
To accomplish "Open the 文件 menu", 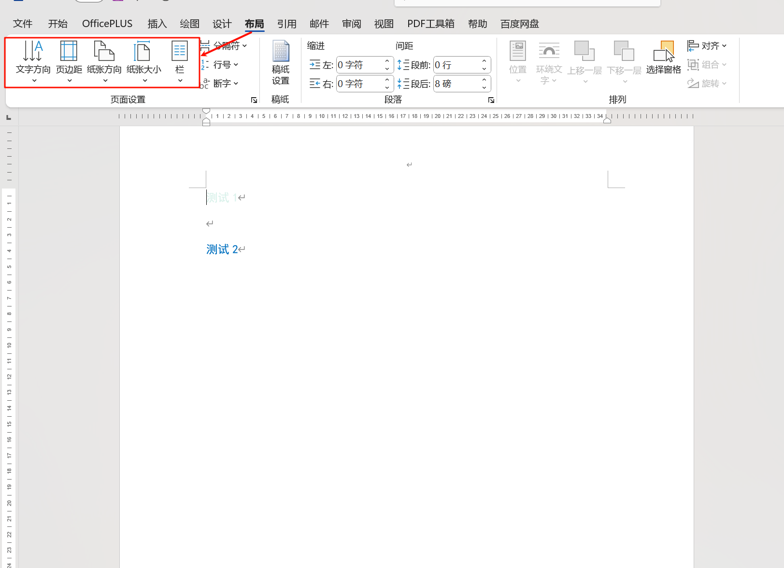I will point(22,24).
